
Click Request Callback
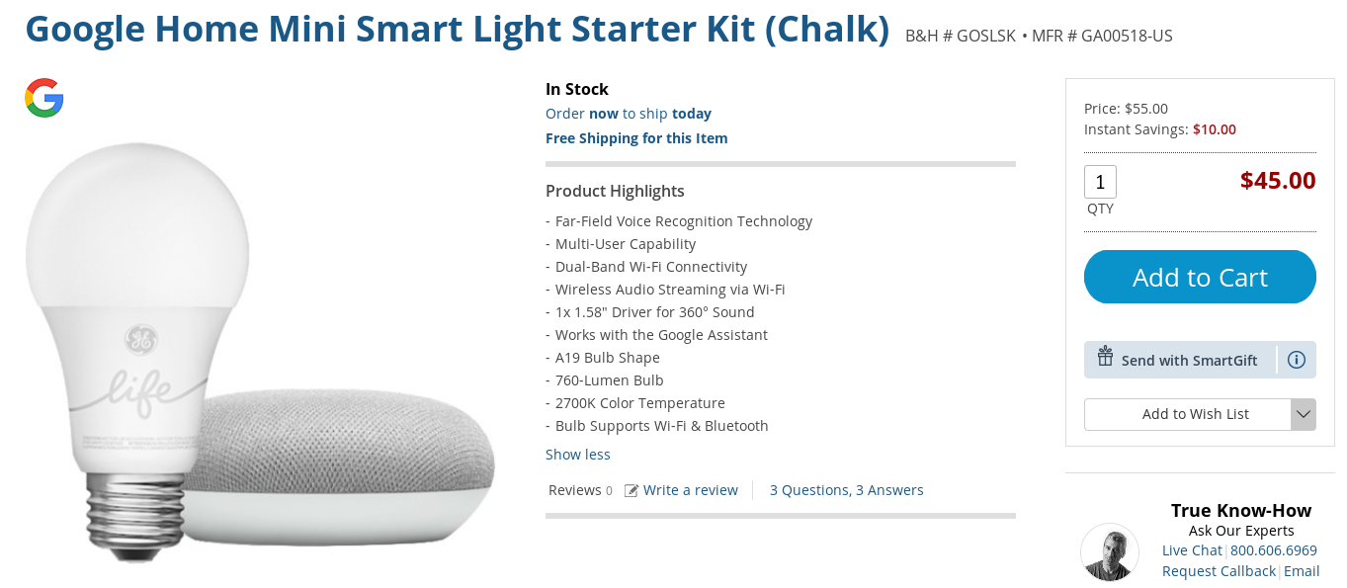[1219, 570]
